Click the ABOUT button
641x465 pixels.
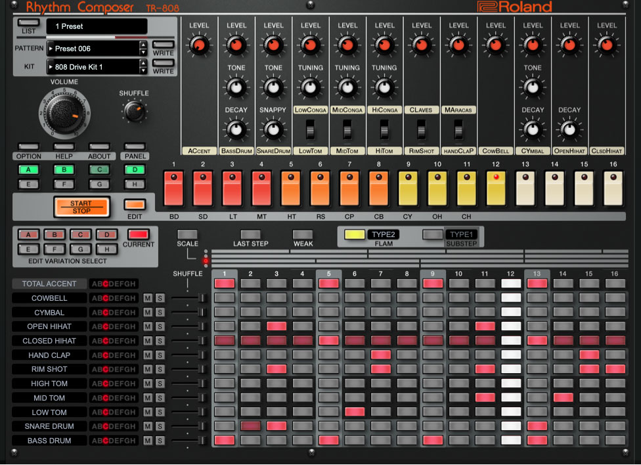coord(99,146)
